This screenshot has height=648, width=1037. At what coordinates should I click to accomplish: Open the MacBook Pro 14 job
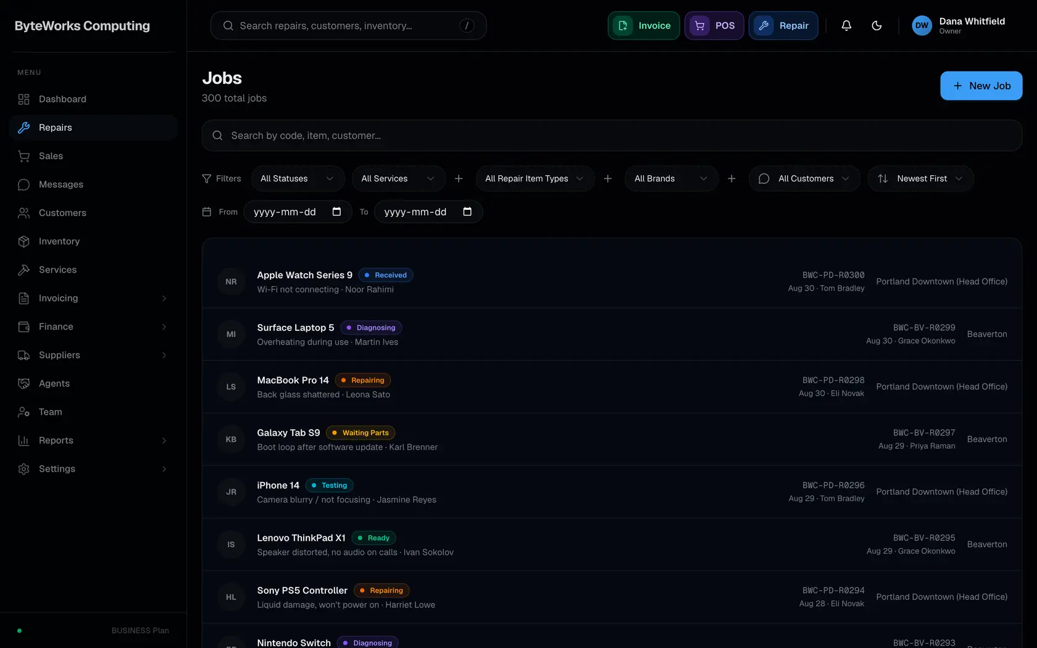coord(612,386)
